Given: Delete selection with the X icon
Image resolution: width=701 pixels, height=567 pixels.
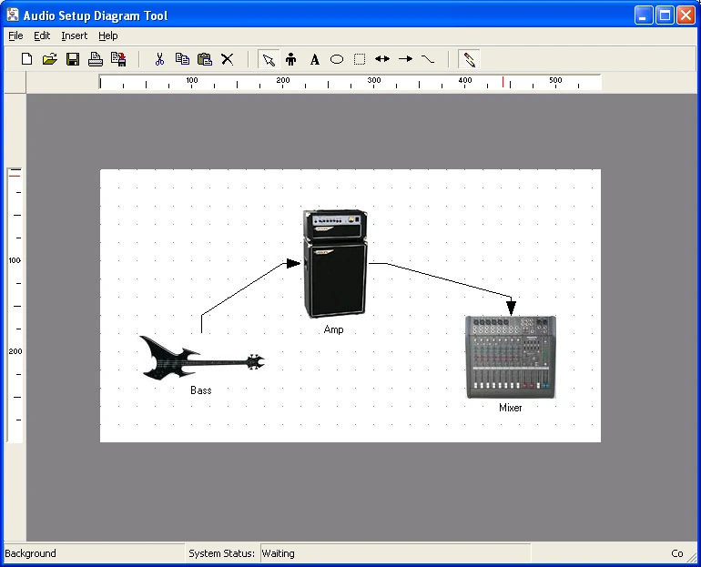Looking at the screenshot, I should 227,59.
